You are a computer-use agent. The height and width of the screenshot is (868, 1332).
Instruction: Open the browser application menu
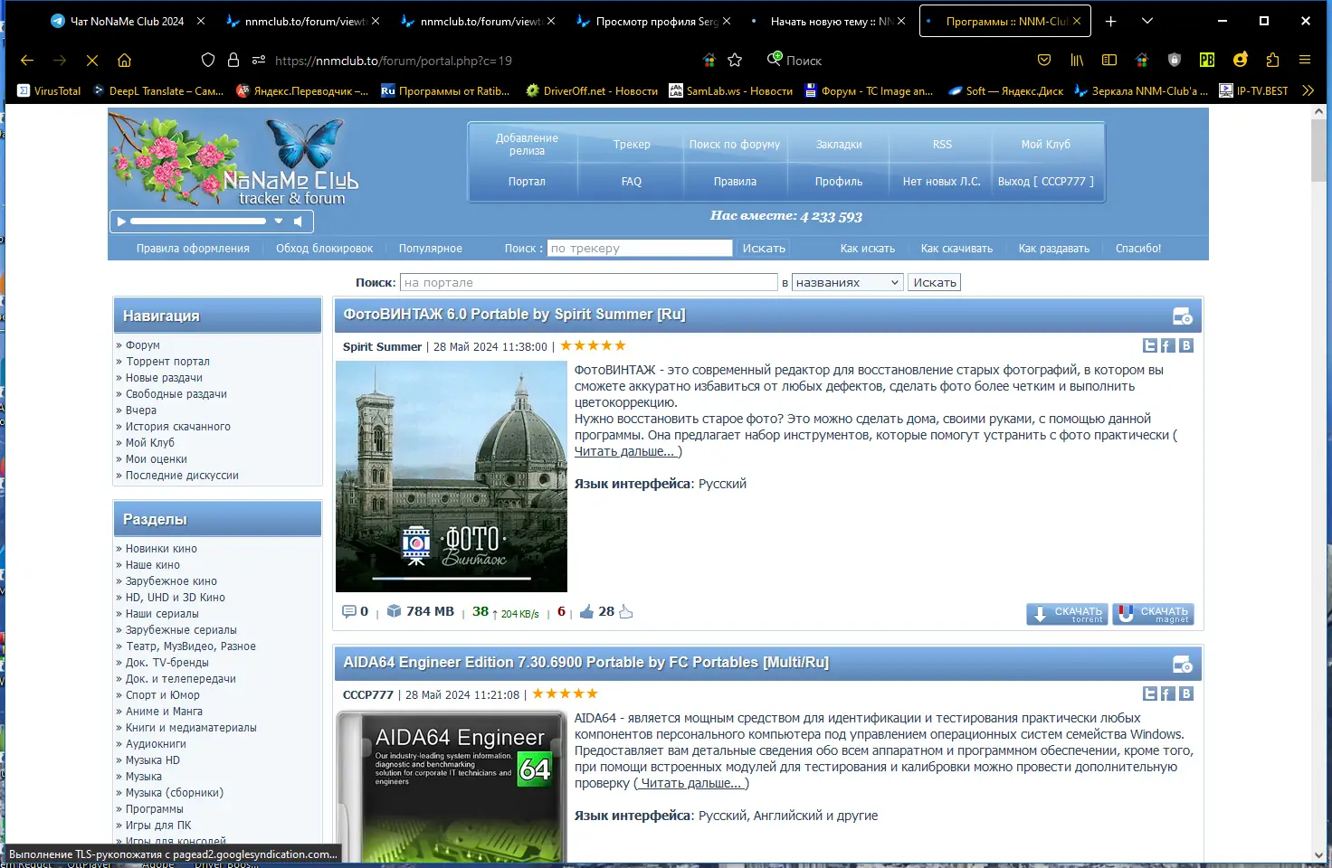click(1305, 60)
